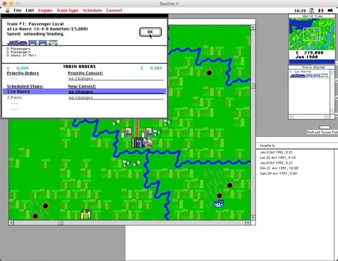
Task: Click the railroad track above the station
Action: [136, 128]
